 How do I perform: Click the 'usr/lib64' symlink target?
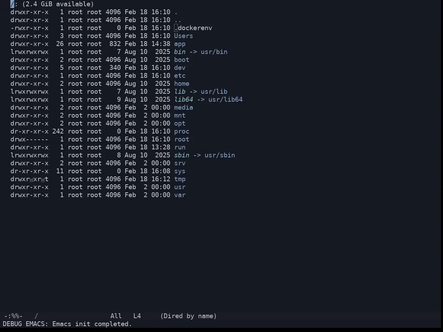click(x=225, y=100)
